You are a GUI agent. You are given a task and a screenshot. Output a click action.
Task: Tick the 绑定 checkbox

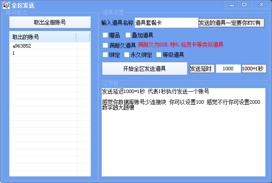click(105, 55)
